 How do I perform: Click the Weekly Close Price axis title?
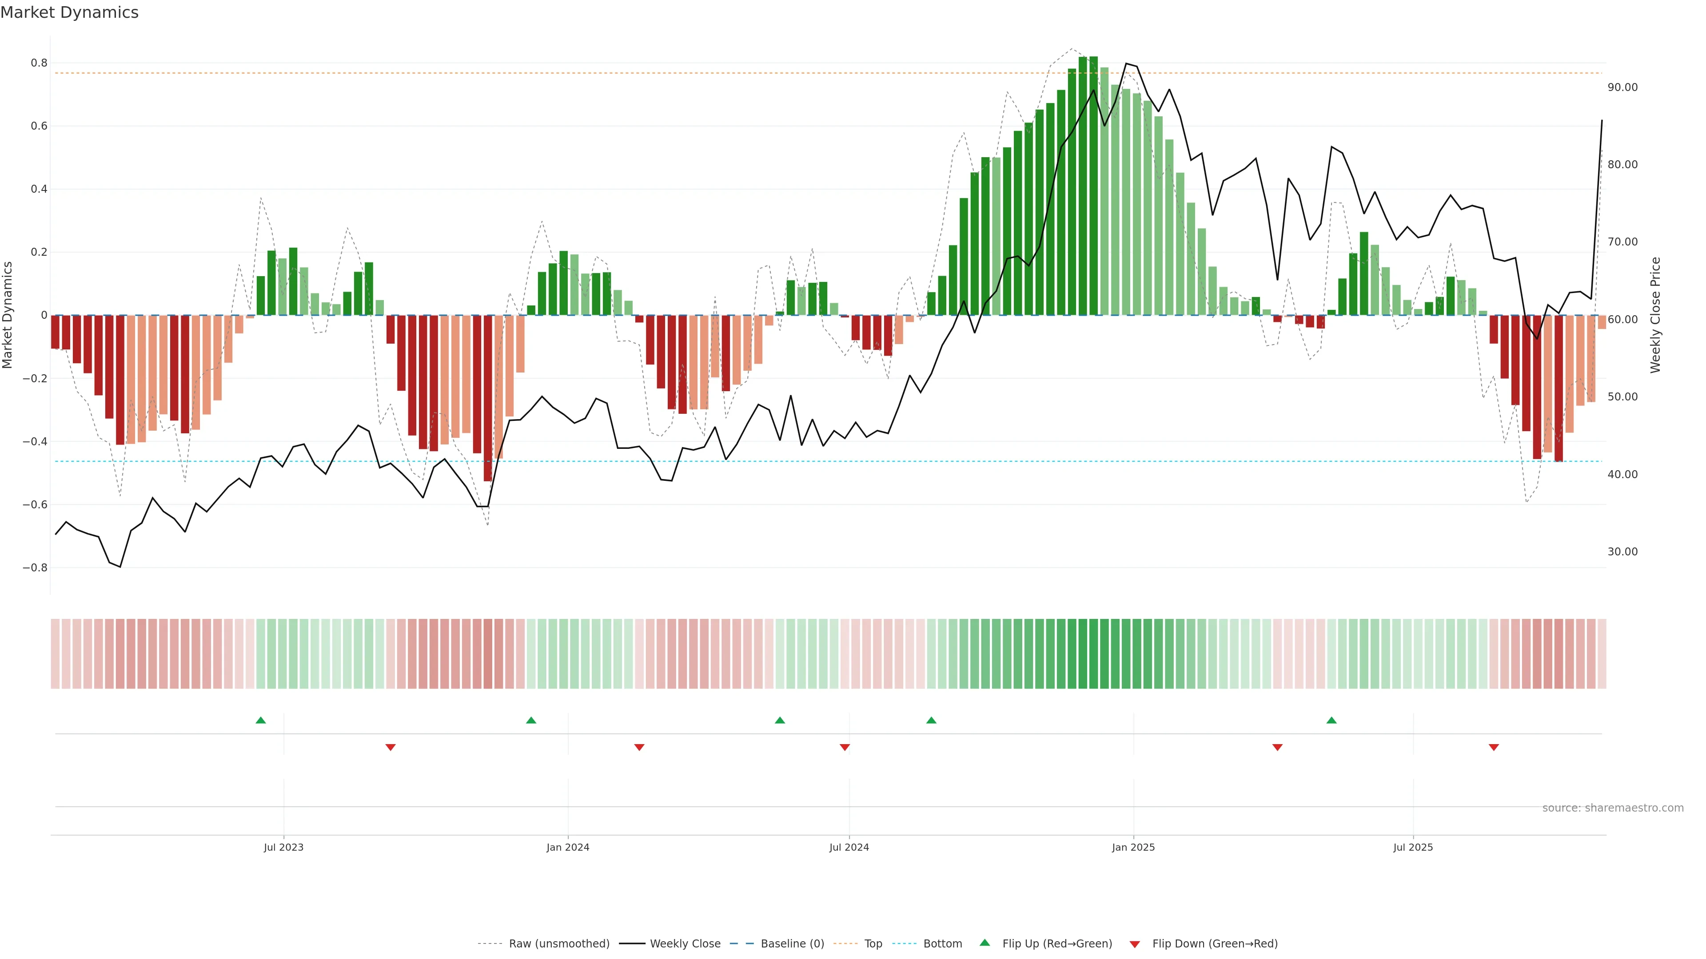1655,315
